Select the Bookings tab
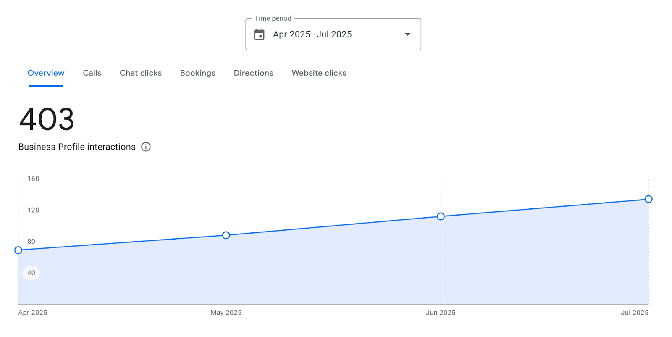The image size is (672, 337). (197, 73)
